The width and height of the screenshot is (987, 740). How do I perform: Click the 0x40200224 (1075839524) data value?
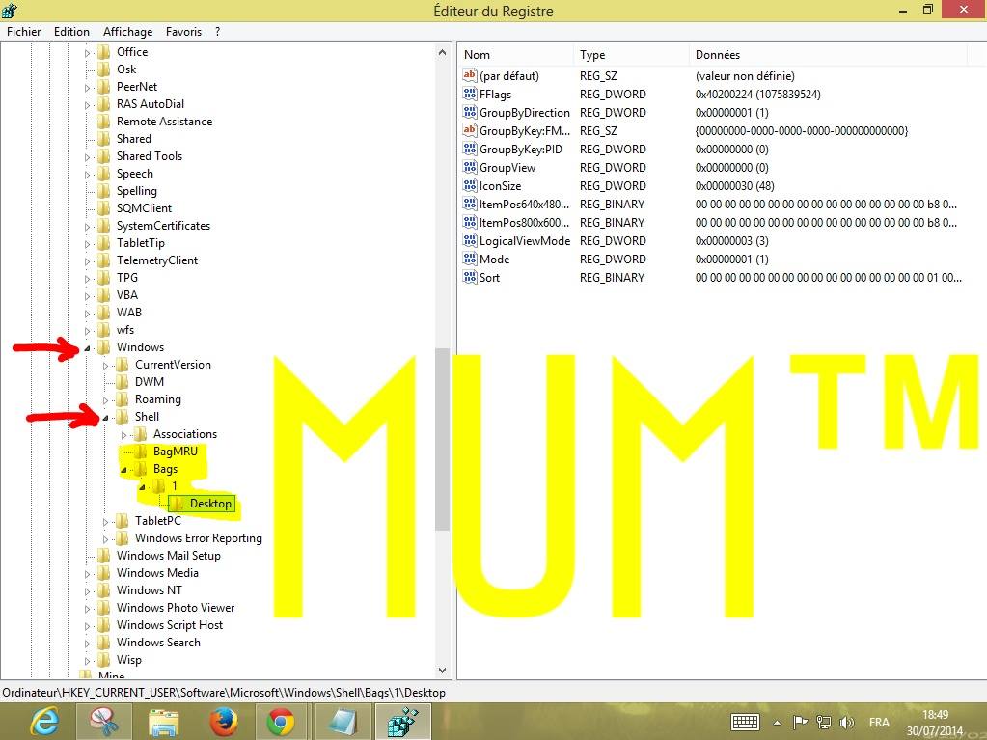(x=758, y=94)
